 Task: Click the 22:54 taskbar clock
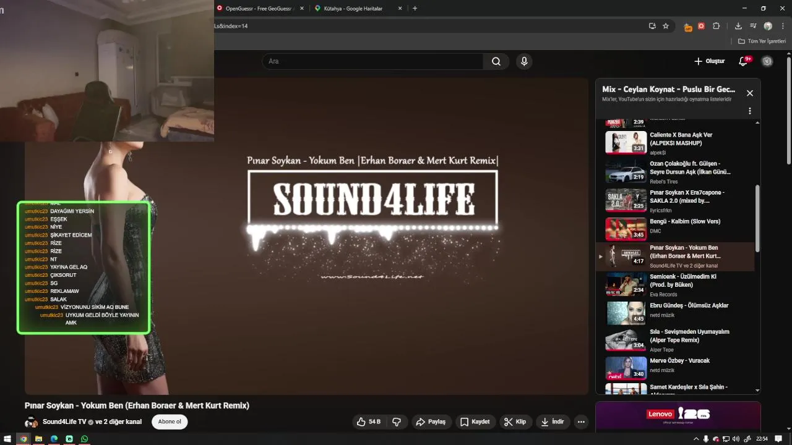pyautogui.click(x=762, y=439)
